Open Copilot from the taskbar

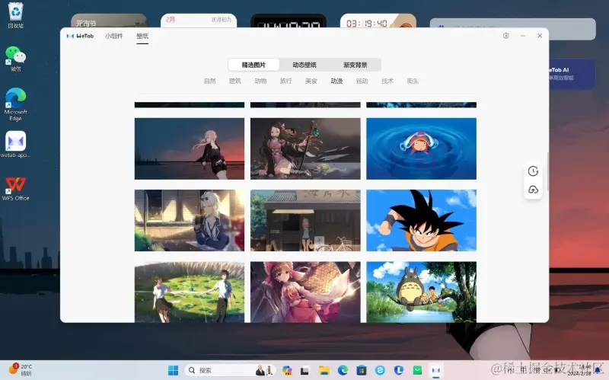287,370
